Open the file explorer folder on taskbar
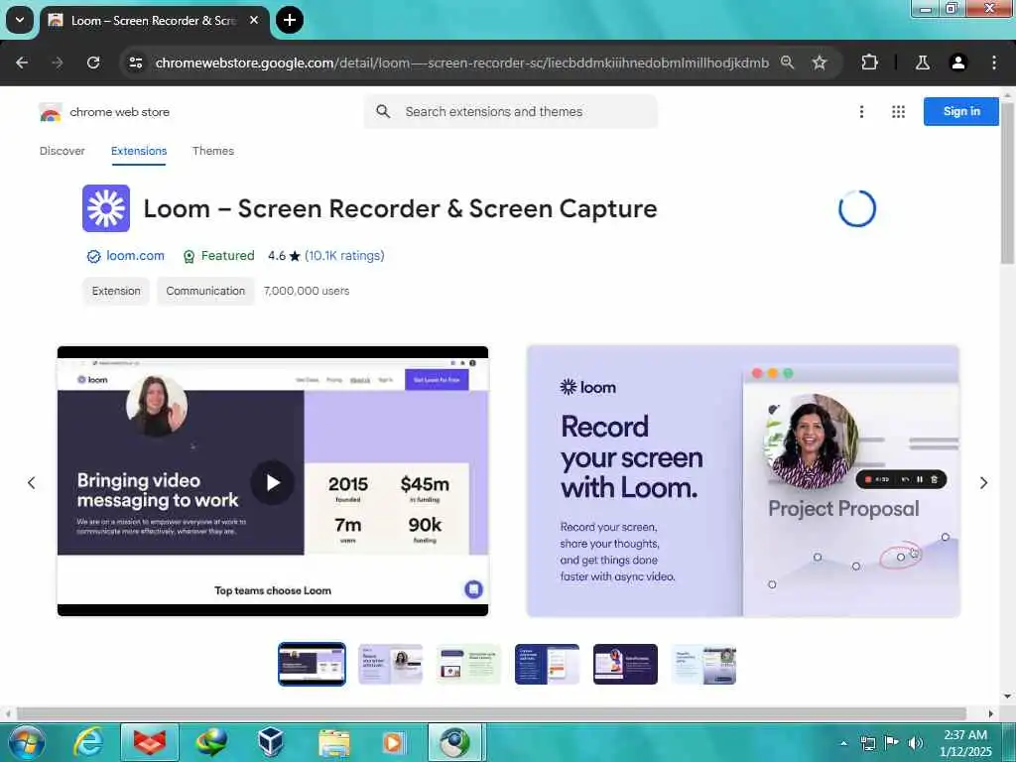 333,742
